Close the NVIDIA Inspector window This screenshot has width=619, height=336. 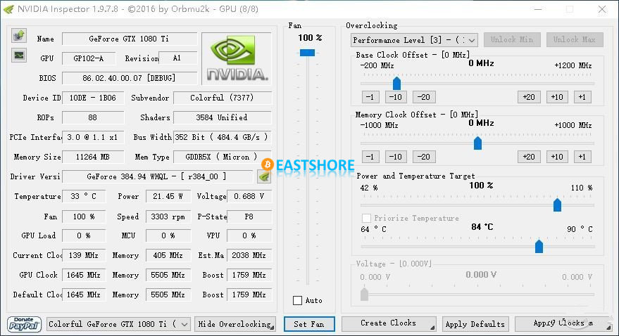pos(601,9)
